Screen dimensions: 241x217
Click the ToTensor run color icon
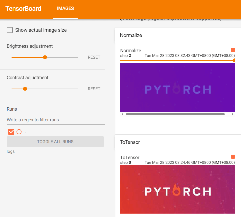(233, 157)
